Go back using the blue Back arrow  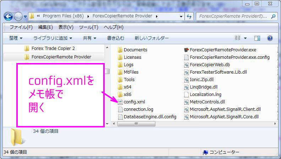8,16
